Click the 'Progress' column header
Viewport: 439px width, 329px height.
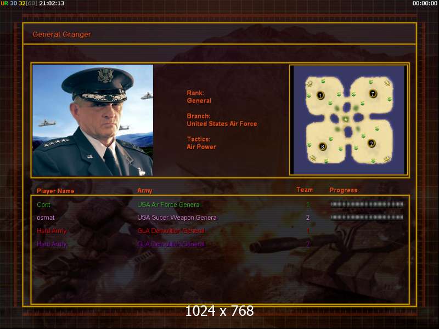[x=344, y=190]
